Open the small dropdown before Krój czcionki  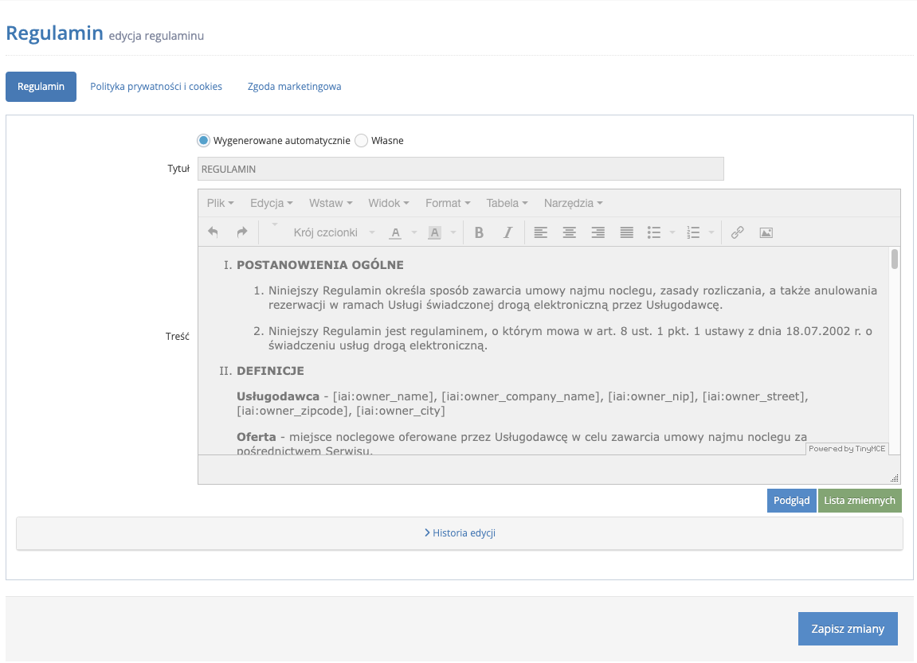(274, 225)
